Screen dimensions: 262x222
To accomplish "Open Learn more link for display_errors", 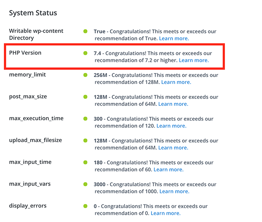I will click(x=165, y=213).
